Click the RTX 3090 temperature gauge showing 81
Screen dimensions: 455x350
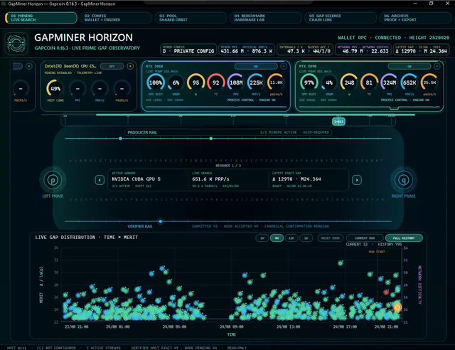[369, 83]
